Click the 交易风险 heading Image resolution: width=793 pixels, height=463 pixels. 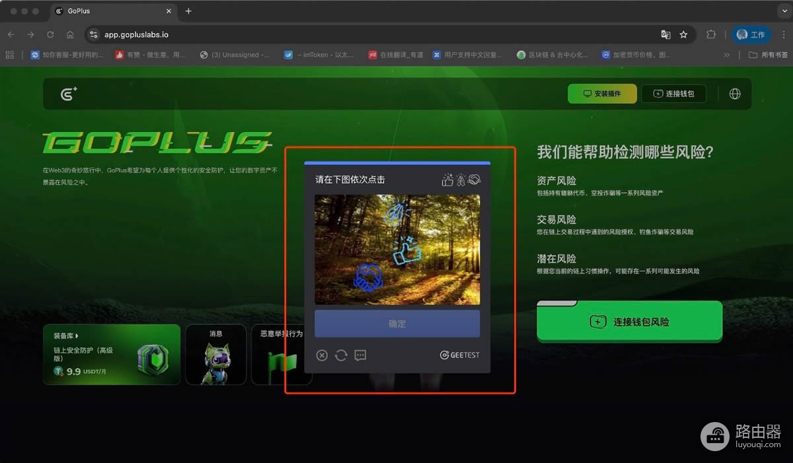[556, 219]
